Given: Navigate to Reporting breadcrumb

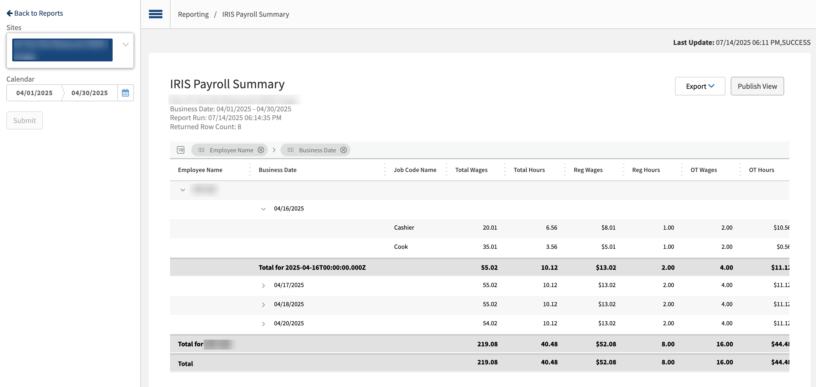Looking at the screenshot, I should (x=193, y=14).
